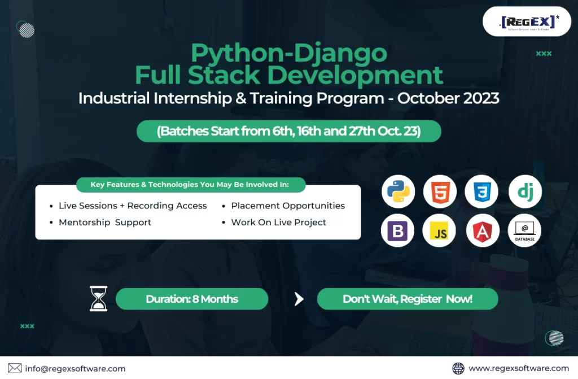
Task: Click the Angular logo icon
Action: coord(483,230)
